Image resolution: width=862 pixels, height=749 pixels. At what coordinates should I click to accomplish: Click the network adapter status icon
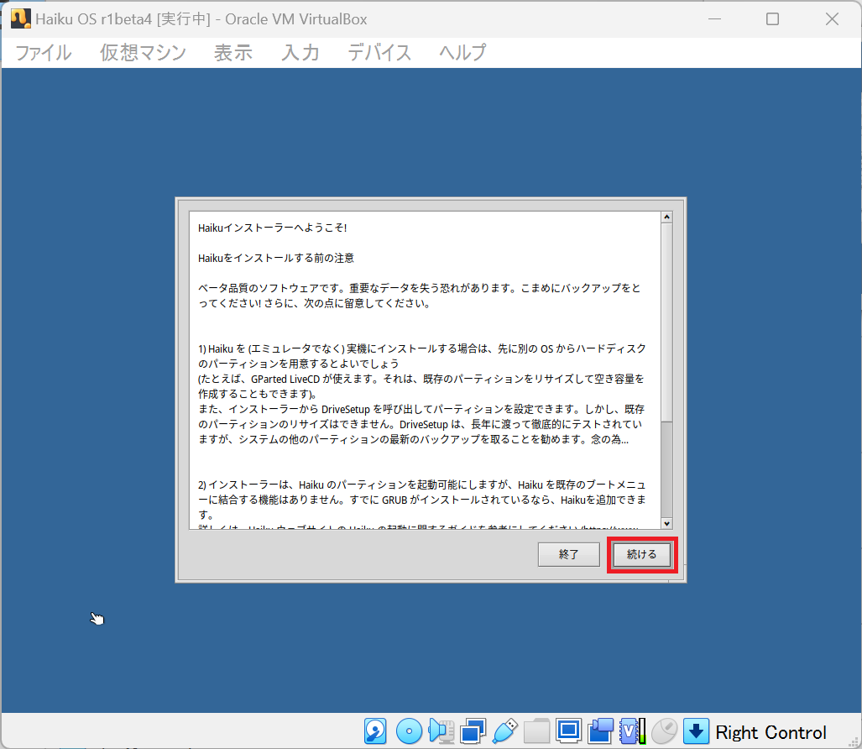(473, 731)
